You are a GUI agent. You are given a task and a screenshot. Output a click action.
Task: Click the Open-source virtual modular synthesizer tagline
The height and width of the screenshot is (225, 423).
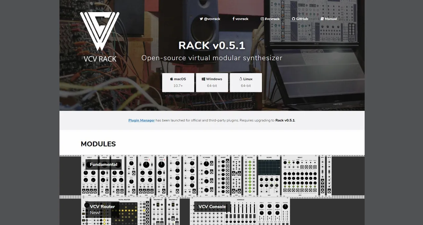pyautogui.click(x=212, y=58)
